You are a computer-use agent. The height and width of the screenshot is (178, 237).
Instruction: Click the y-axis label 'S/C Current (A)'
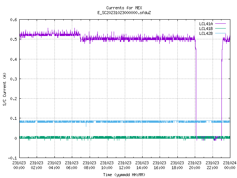[4, 89]
